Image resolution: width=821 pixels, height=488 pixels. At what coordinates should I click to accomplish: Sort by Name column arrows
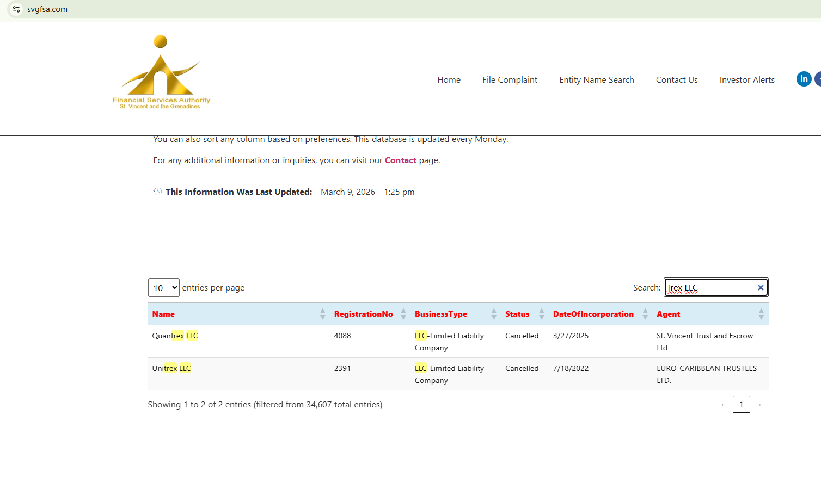click(x=322, y=314)
